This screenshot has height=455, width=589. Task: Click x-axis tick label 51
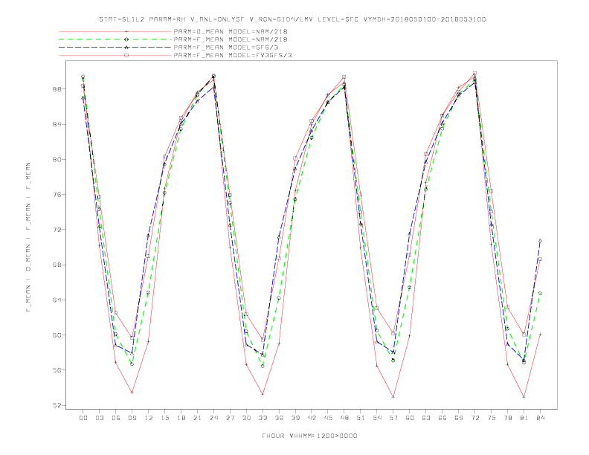[x=361, y=418]
